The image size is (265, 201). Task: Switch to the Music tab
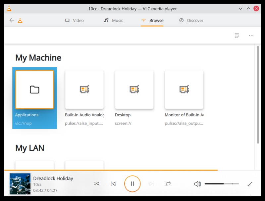(114, 20)
